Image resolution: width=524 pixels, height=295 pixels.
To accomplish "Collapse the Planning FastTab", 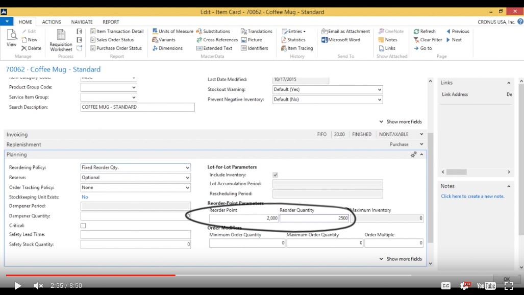I will pos(422,154).
